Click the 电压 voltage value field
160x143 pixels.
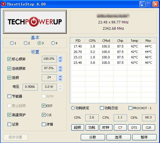pyautogui.click(x=30, y=87)
